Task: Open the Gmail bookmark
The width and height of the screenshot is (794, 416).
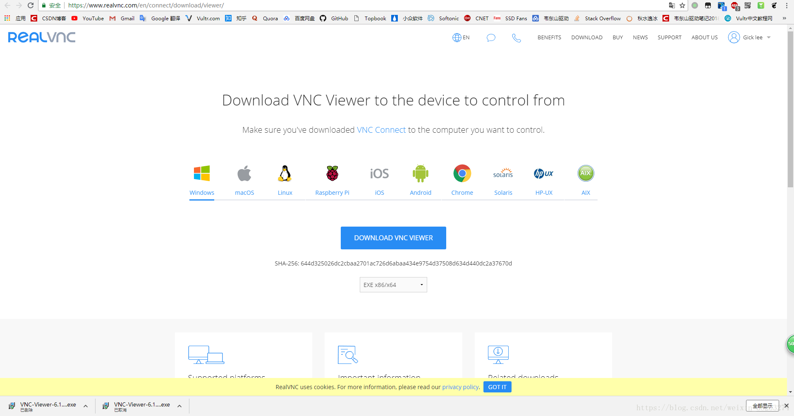Action: (122, 18)
